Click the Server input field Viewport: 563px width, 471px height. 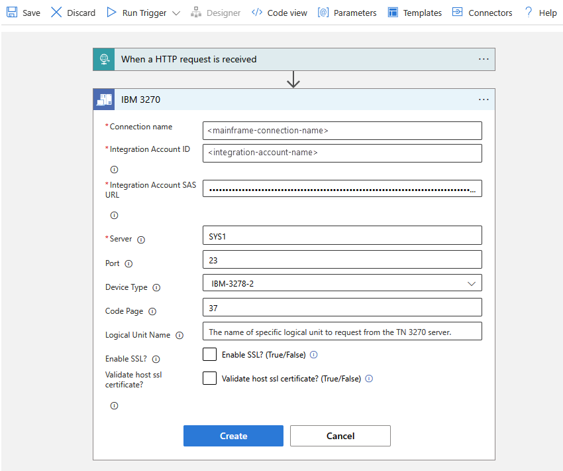coord(342,235)
